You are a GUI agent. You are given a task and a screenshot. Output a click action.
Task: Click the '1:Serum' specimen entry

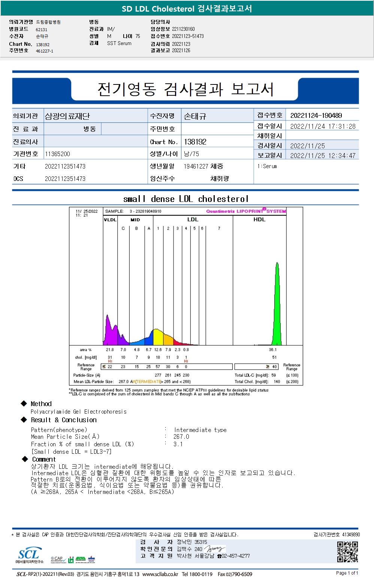click(x=267, y=166)
